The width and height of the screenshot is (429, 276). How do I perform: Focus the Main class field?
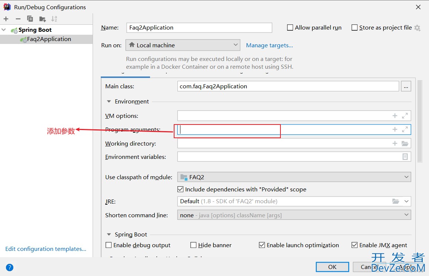tap(288, 86)
